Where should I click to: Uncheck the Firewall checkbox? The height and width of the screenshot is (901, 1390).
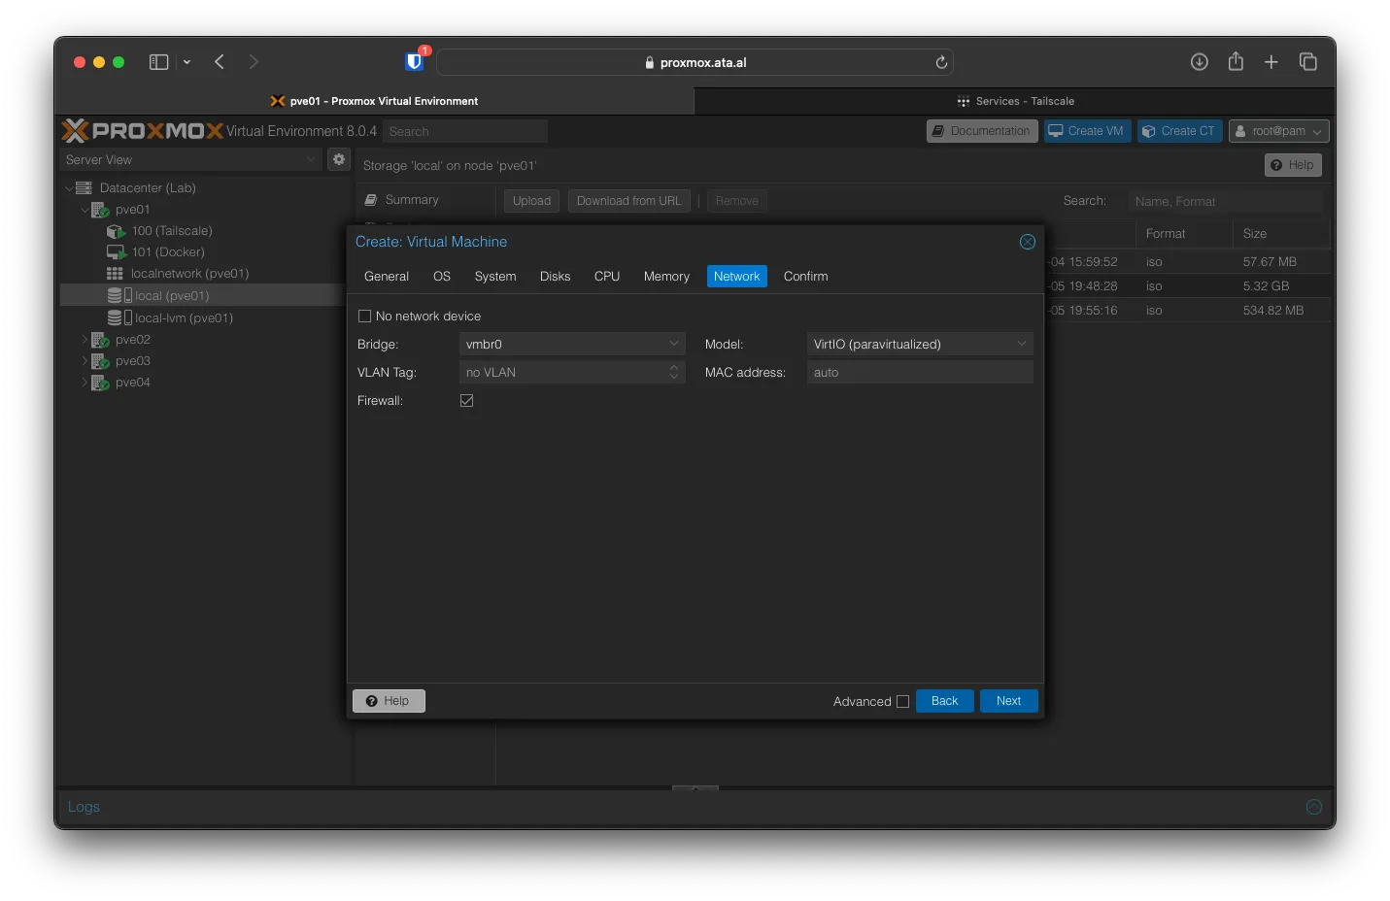(x=467, y=401)
